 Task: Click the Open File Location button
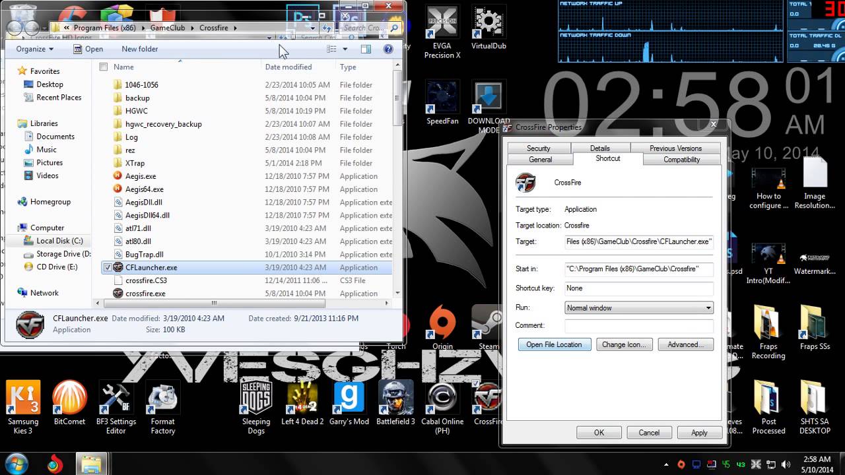[555, 344]
